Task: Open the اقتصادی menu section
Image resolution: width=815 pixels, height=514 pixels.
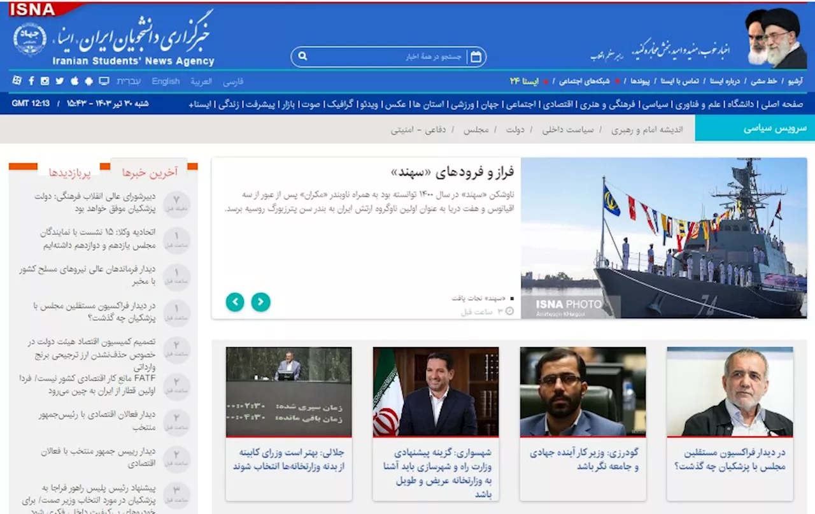Action: click(x=556, y=103)
